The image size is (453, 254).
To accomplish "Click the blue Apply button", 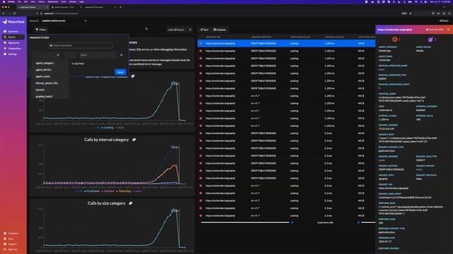I will pyautogui.click(x=120, y=72).
